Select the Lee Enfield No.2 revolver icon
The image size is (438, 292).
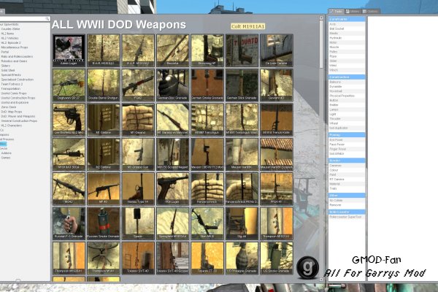69,120
